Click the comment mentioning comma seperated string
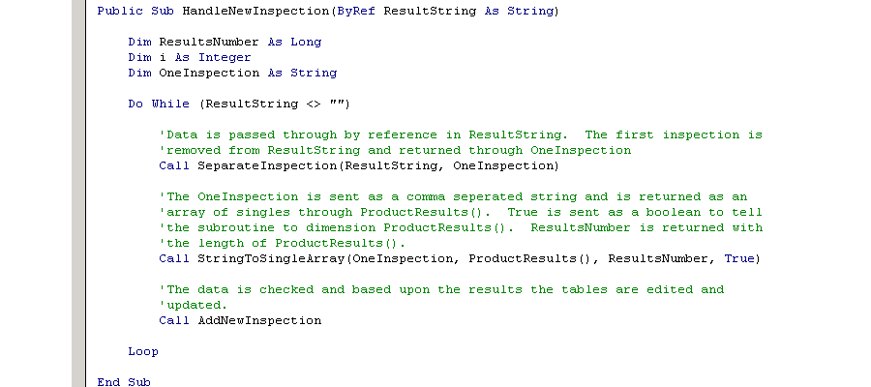This screenshot has height=387, width=871. click(x=453, y=197)
